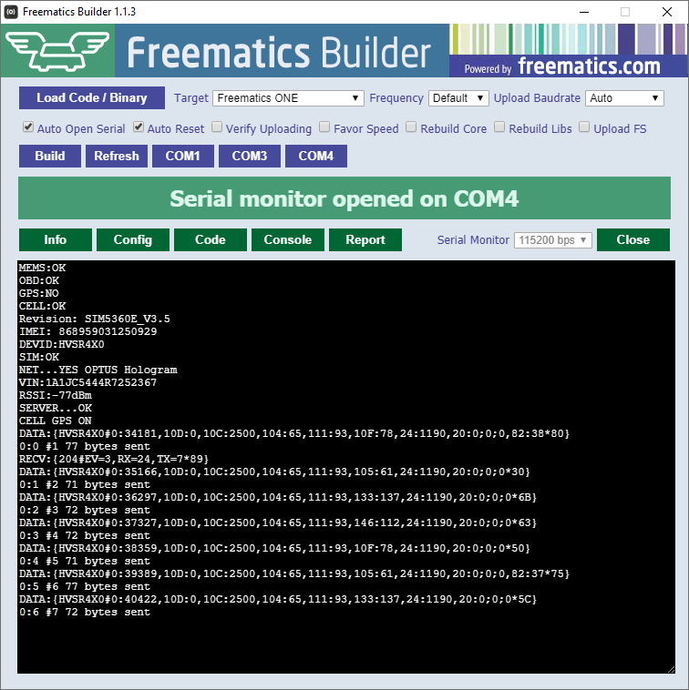Viewport: 689px width, 690px height.
Task: Select the COM3 port button
Action: (250, 157)
